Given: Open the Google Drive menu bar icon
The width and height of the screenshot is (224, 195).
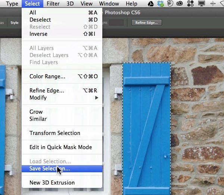Looking at the screenshot, I should (x=150, y=4).
